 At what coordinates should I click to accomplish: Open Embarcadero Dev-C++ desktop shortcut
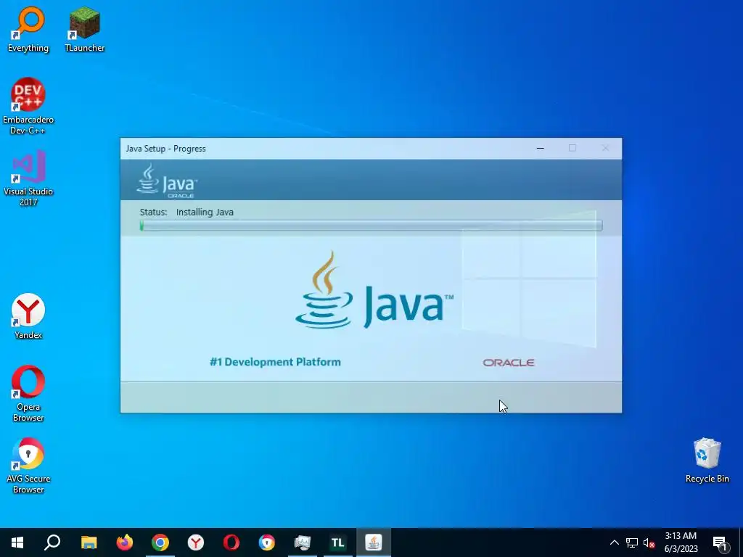click(28, 106)
